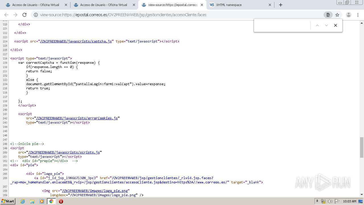Open File Explorer from taskbar
This screenshot has height=205, width=364.
(x=32, y=201)
